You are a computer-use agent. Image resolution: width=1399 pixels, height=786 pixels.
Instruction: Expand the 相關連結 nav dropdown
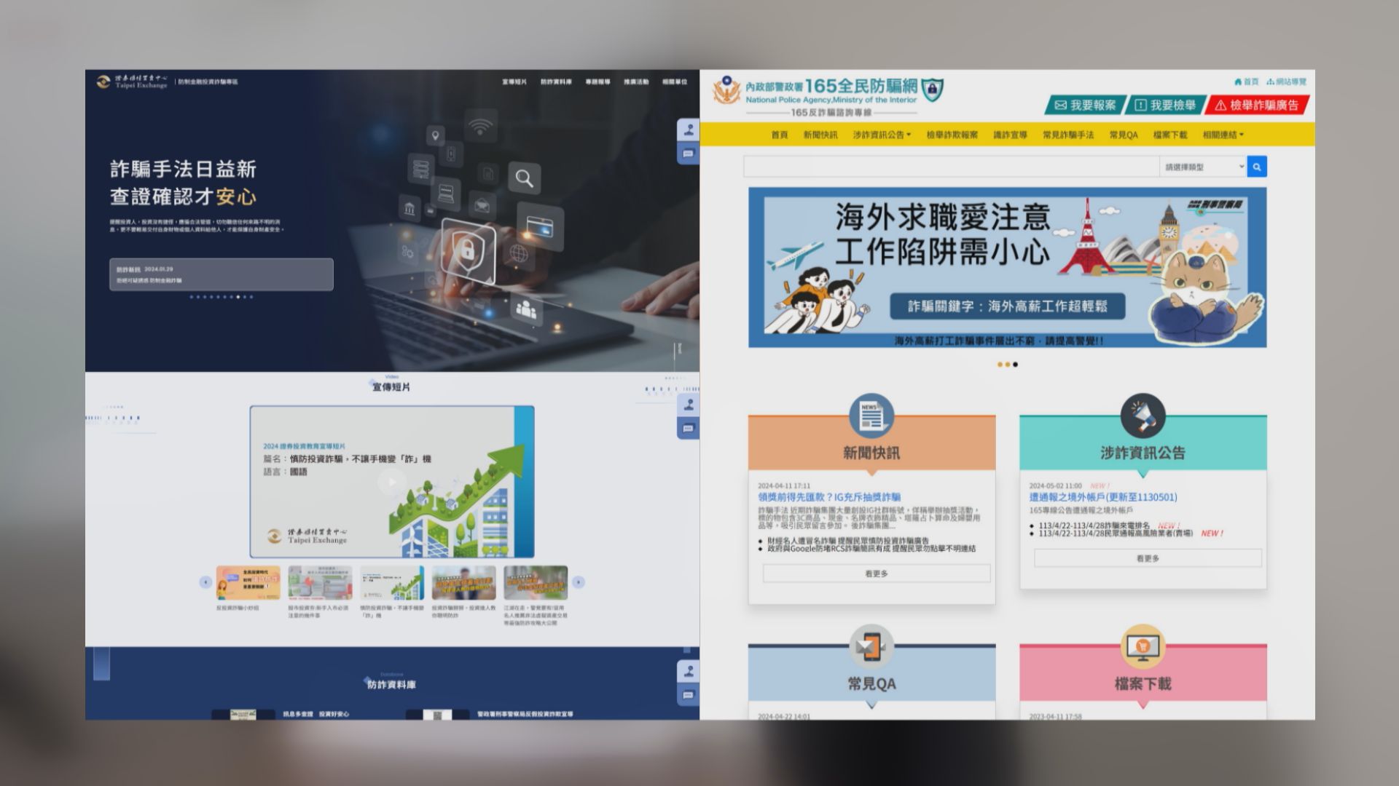coord(1223,135)
